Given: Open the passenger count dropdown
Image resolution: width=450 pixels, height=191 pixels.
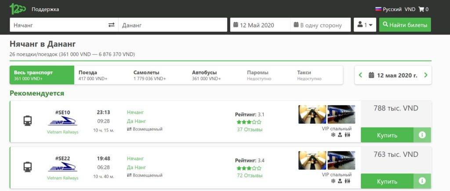Looking at the screenshot, I should 365,25.
